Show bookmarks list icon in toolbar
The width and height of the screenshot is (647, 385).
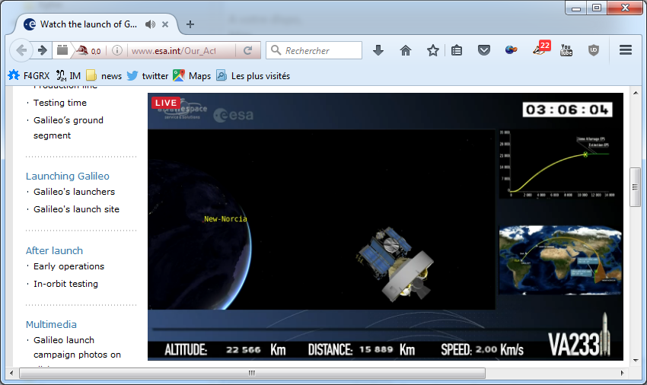[x=457, y=50]
